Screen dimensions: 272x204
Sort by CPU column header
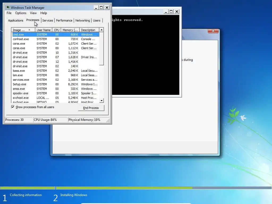pyautogui.click(x=57, y=30)
